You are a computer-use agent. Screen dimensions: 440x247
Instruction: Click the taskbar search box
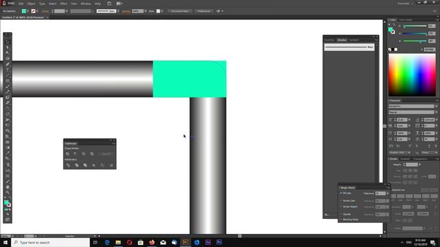coord(50,242)
